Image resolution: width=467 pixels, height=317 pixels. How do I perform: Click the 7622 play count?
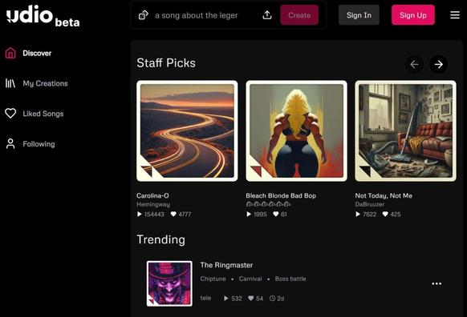(370, 215)
